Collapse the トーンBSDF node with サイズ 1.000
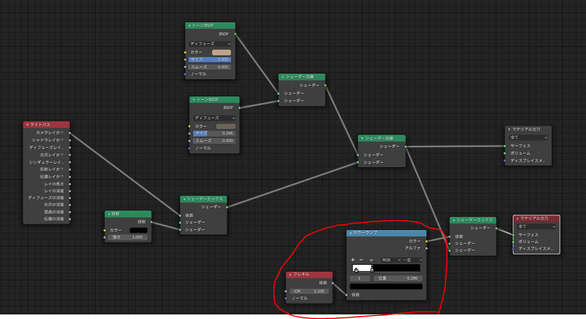The width and height of the screenshot is (586, 319). 189,26
